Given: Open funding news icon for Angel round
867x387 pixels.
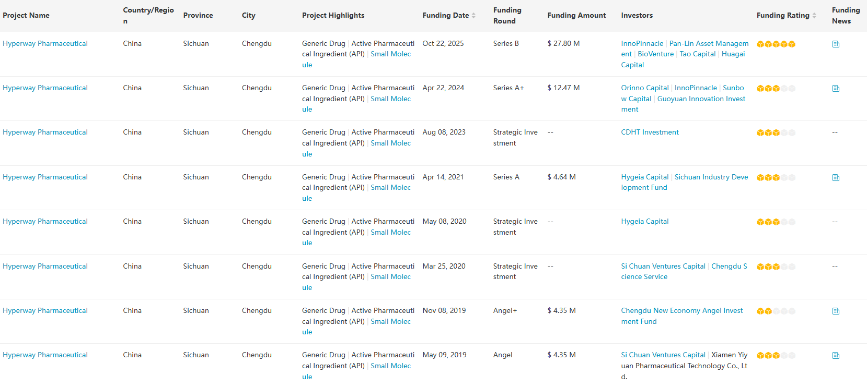Looking at the screenshot, I should (x=836, y=356).
